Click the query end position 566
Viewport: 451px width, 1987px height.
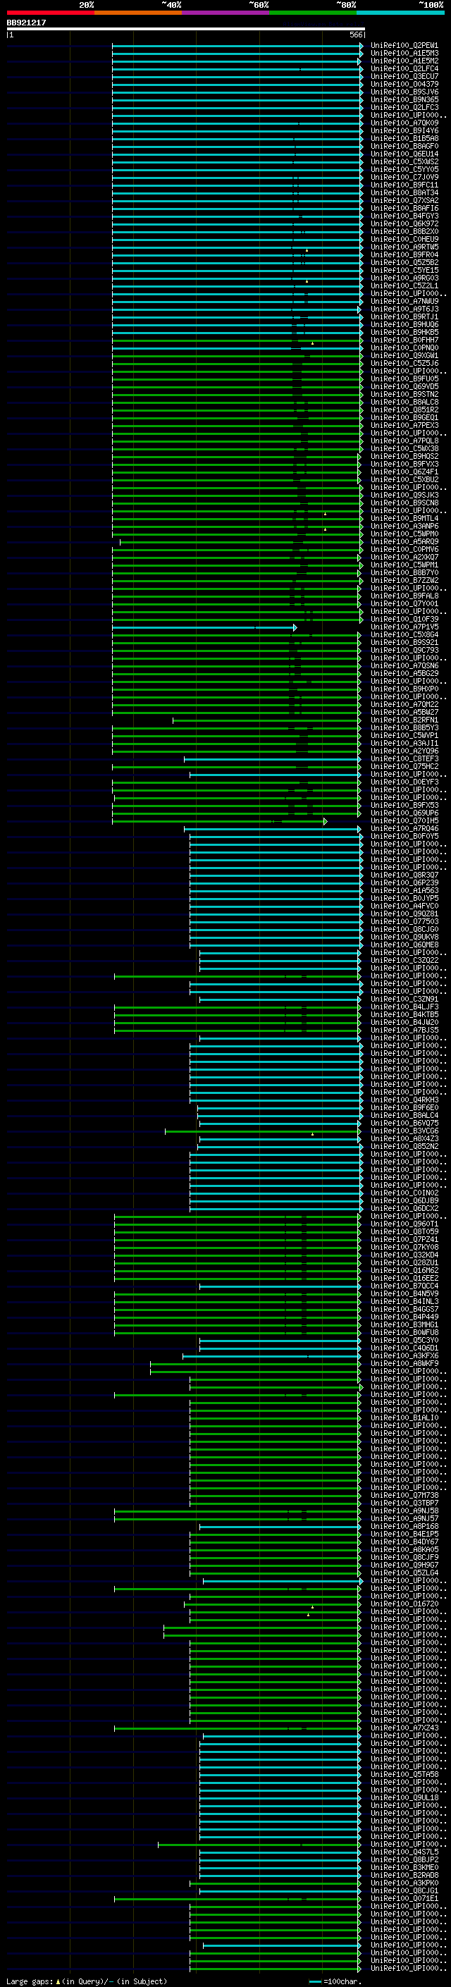point(355,35)
